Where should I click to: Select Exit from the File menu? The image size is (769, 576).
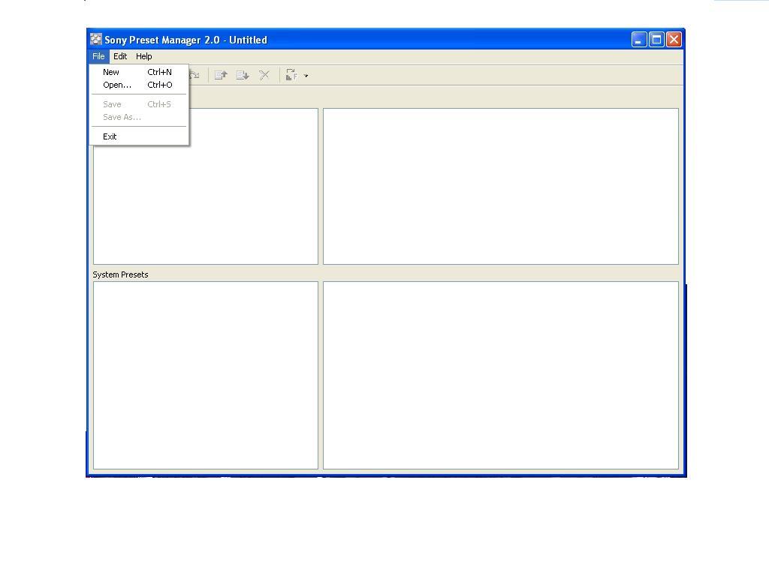click(x=110, y=136)
